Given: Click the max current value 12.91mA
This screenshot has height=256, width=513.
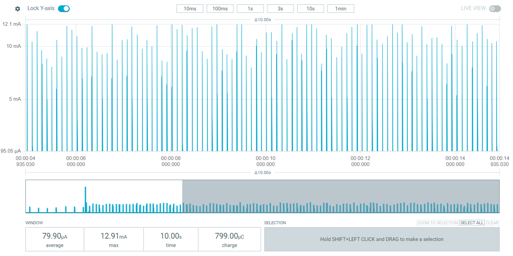Looking at the screenshot, I should click(113, 239).
